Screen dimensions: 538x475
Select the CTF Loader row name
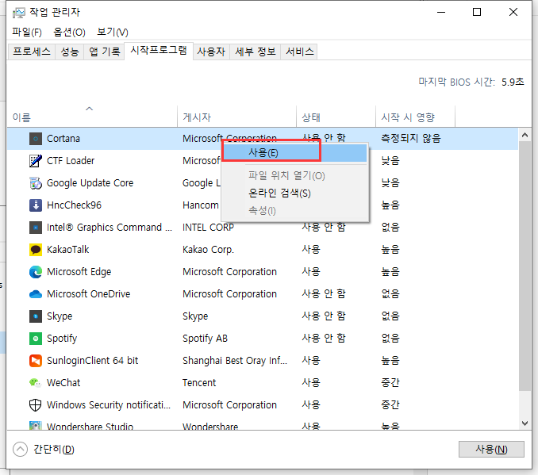point(71,161)
